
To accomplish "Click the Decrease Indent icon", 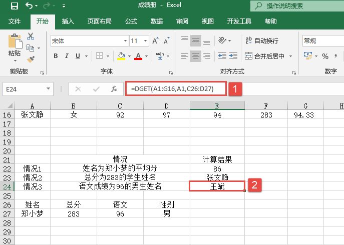I will pyautogui.click(x=222, y=56).
